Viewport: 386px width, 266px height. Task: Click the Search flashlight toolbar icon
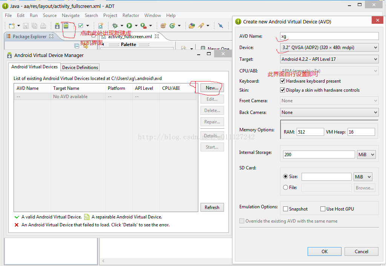click(x=201, y=26)
